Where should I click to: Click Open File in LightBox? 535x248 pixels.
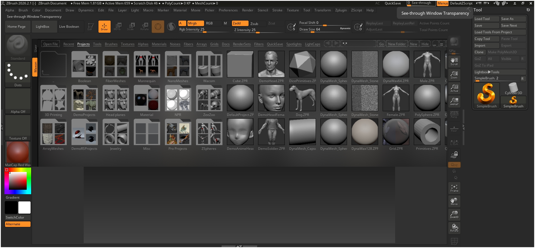coord(51,44)
